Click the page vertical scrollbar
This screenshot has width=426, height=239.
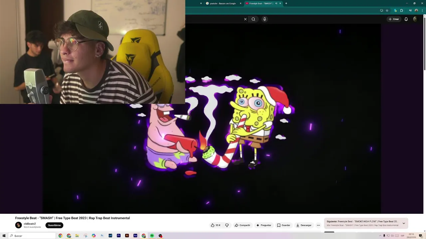click(424, 43)
